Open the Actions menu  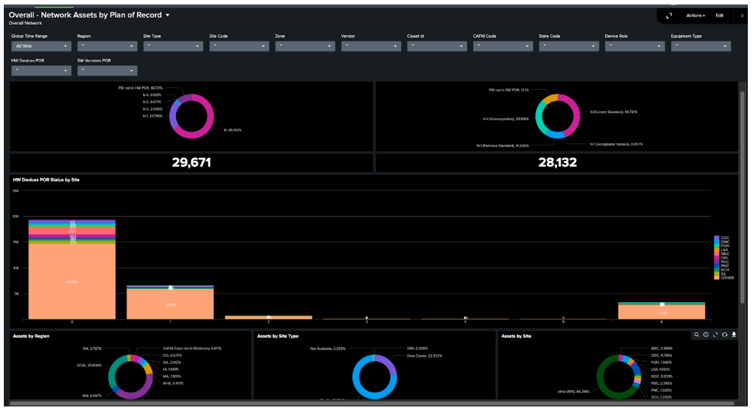pos(696,15)
